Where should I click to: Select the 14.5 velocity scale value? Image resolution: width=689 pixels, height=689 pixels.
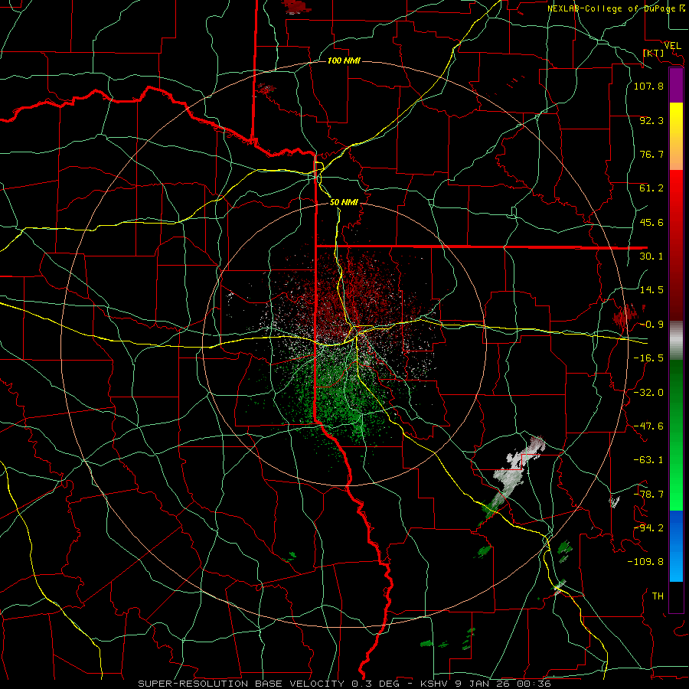tap(651, 290)
